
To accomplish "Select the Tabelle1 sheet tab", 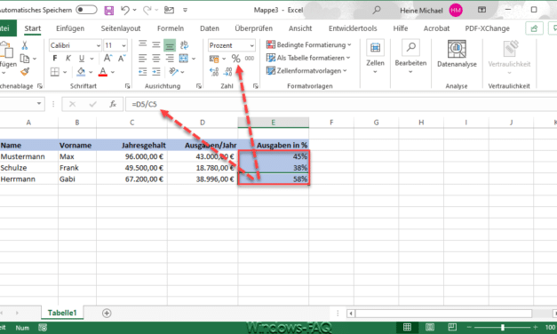I will click(62, 313).
